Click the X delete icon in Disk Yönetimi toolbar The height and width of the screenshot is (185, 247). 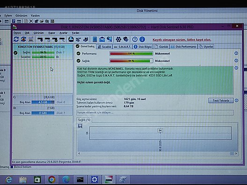(x=31, y=21)
